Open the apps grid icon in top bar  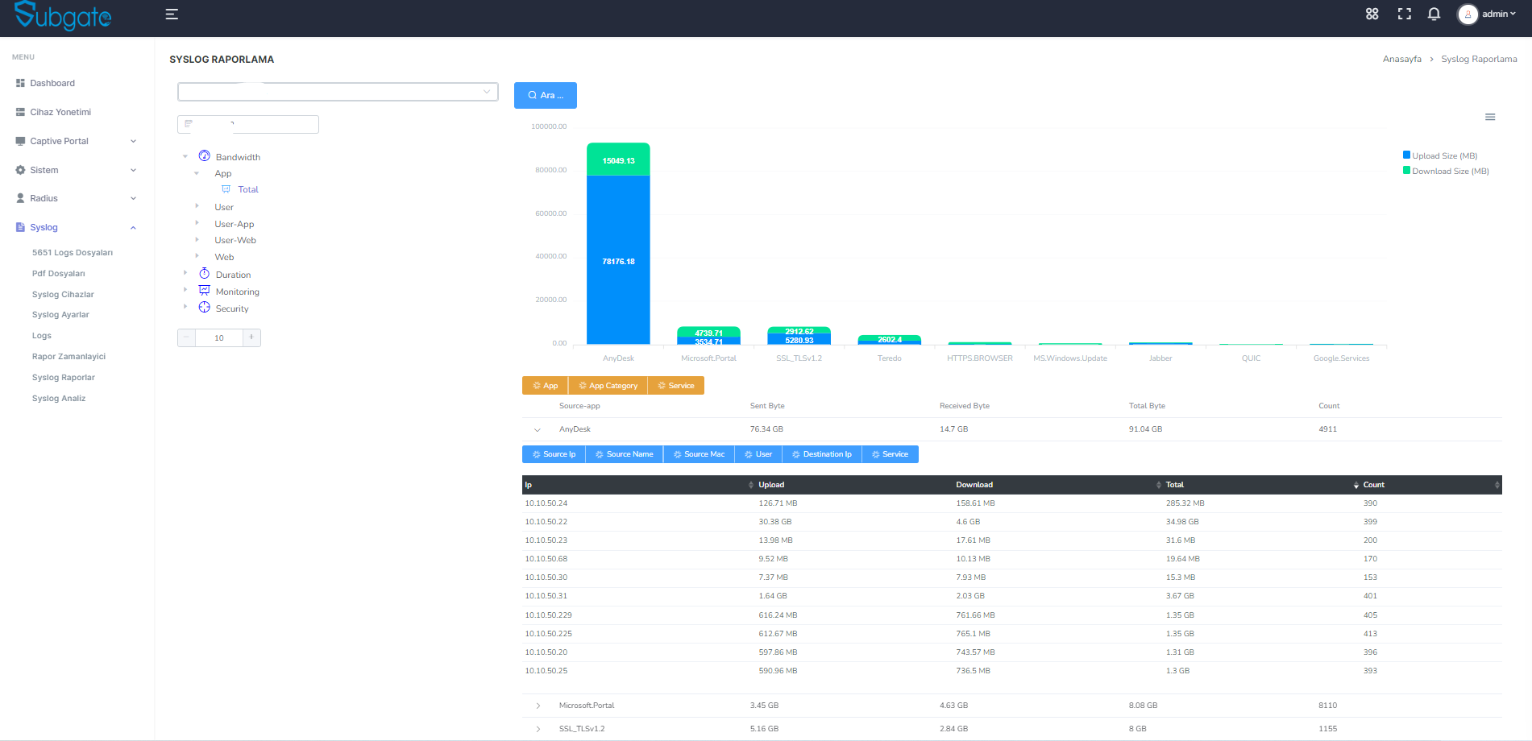click(x=1372, y=14)
